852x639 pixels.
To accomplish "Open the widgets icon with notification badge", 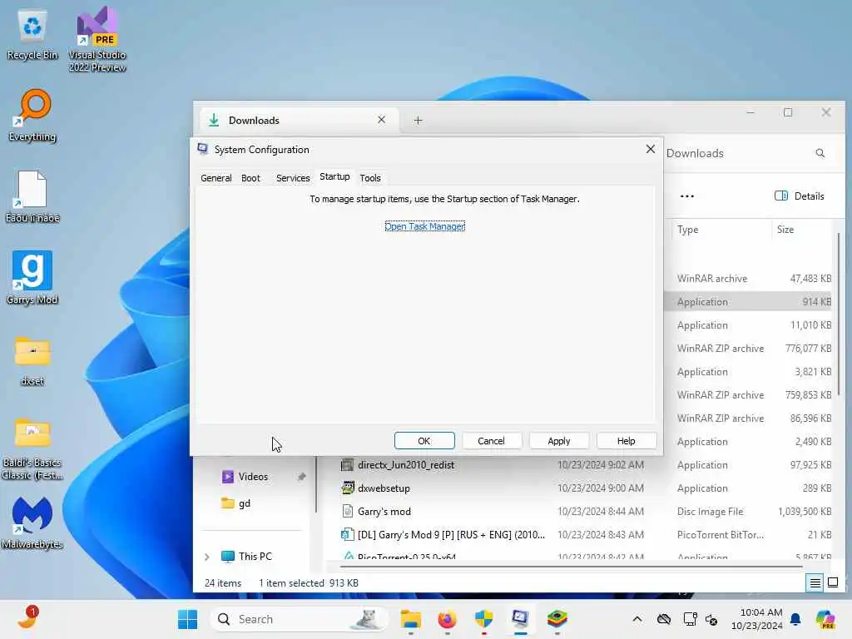I will pos(27,618).
